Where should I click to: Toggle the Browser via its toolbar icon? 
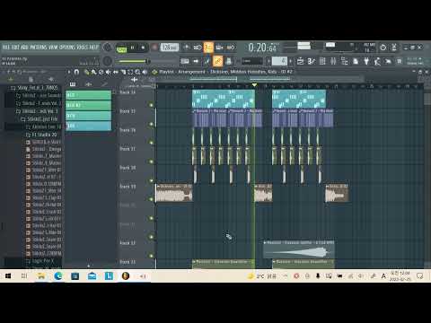tap(345, 61)
